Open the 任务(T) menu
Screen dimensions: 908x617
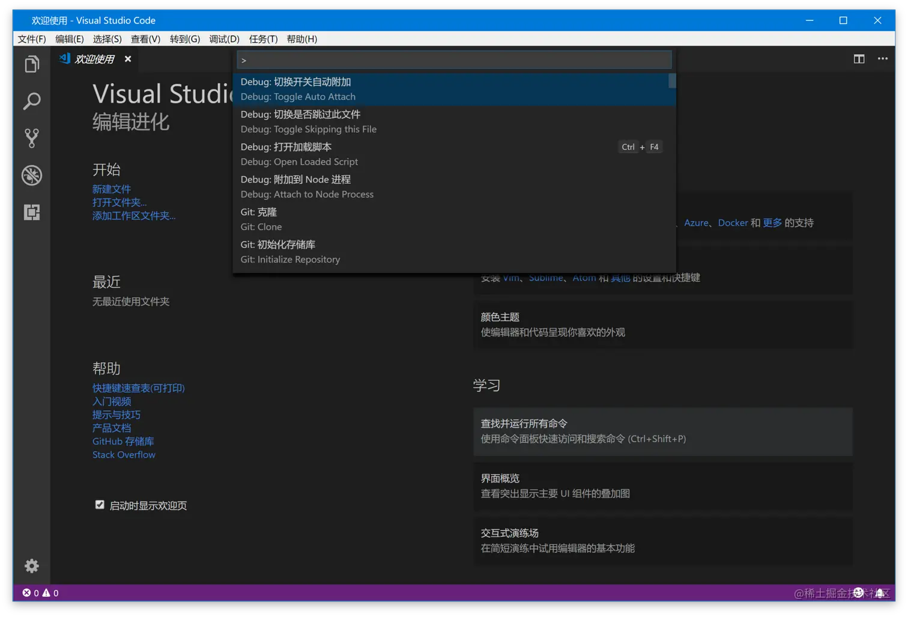tap(263, 39)
